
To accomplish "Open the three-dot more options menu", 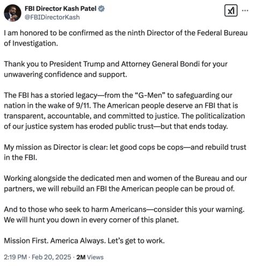I will (245, 11).
